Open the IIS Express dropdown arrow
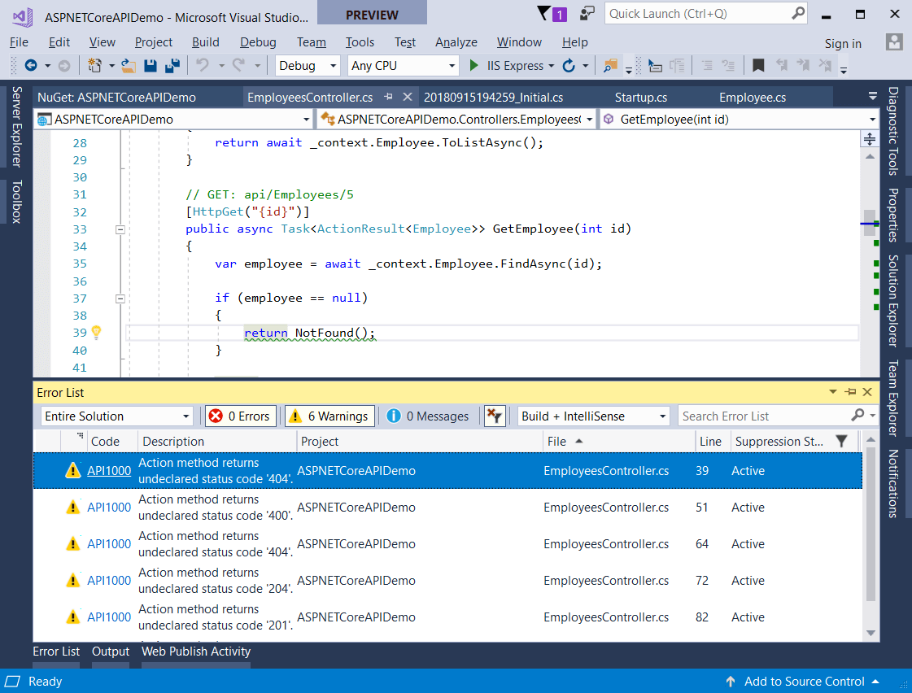 coord(551,66)
